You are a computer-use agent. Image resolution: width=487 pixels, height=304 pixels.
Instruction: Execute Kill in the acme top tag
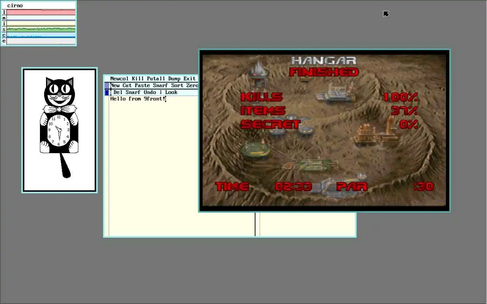click(138, 79)
